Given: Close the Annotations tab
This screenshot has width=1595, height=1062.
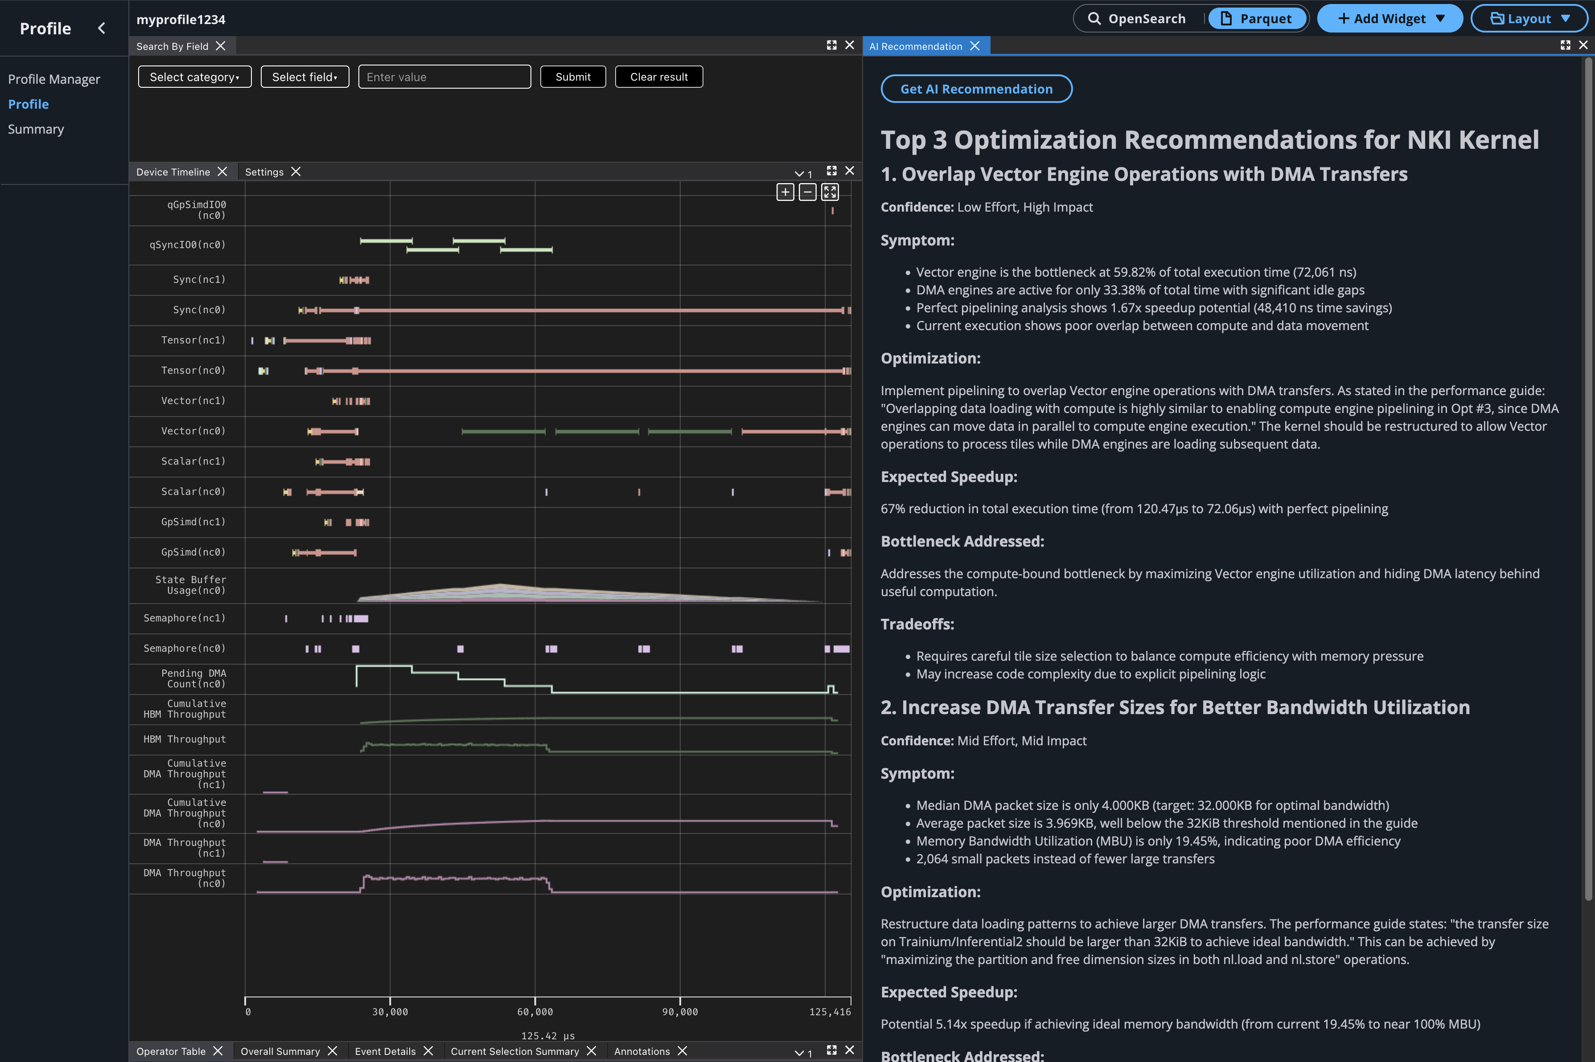Looking at the screenshot, I should pyautogui.click(x=682, y=1050).
